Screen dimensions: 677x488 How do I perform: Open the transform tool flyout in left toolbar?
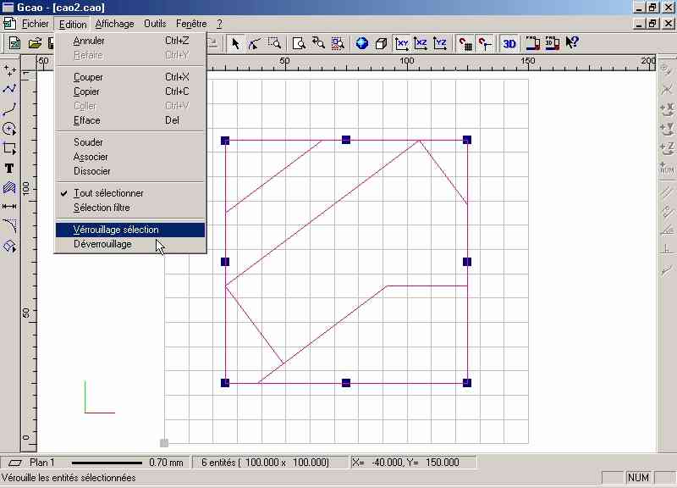[9, 246]
